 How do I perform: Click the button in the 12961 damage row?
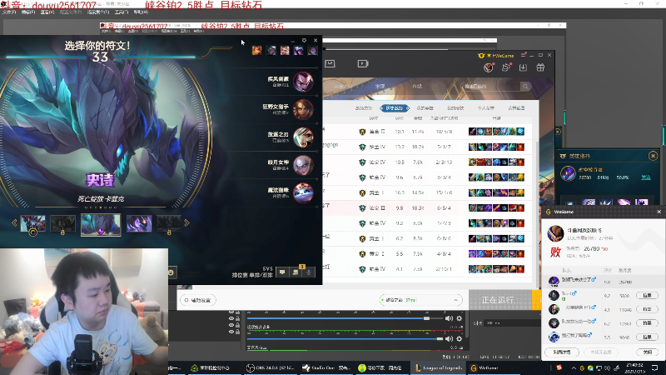(647, 323)
